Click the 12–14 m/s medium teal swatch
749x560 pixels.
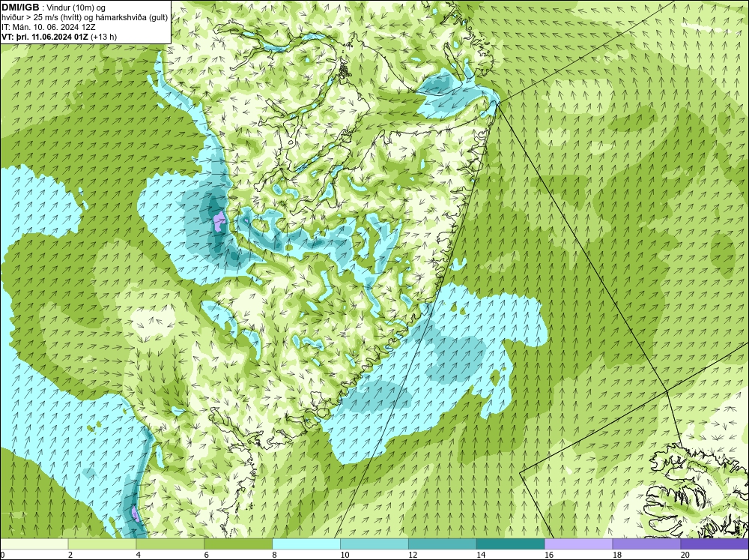pos(443,544)
